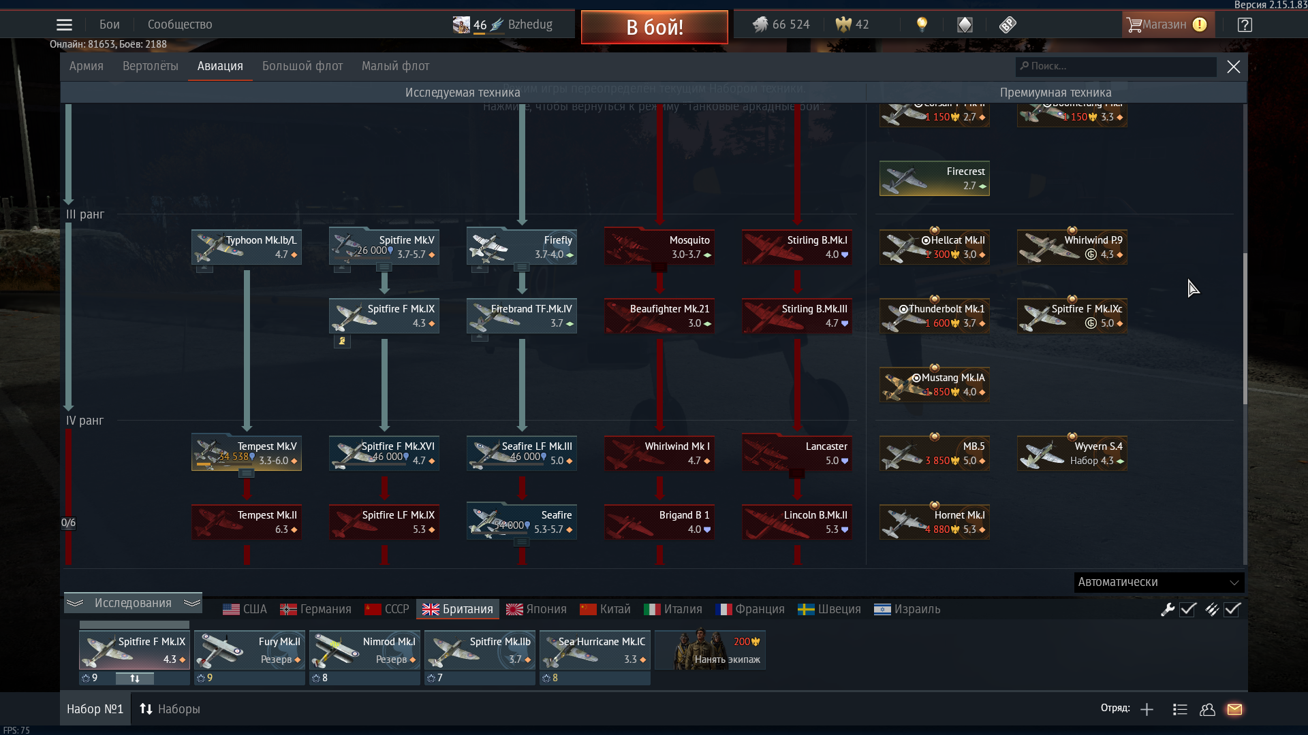Switch to the Малый флот tab
Screen dimensions: 1308x735
coord(395,66)
